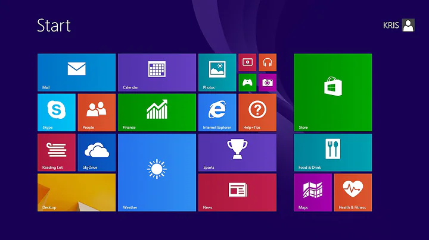Screen dimensions: 429x240
Task: Open the People tile
Action: [x=97, y=112]
